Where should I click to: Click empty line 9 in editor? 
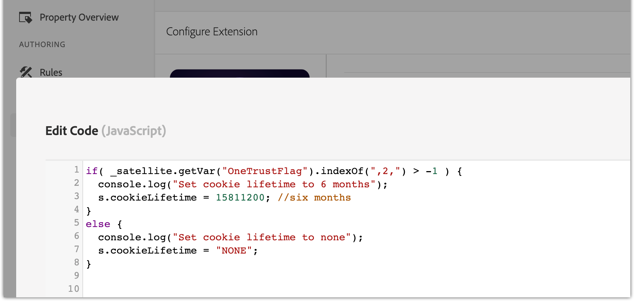coord(356,276)
